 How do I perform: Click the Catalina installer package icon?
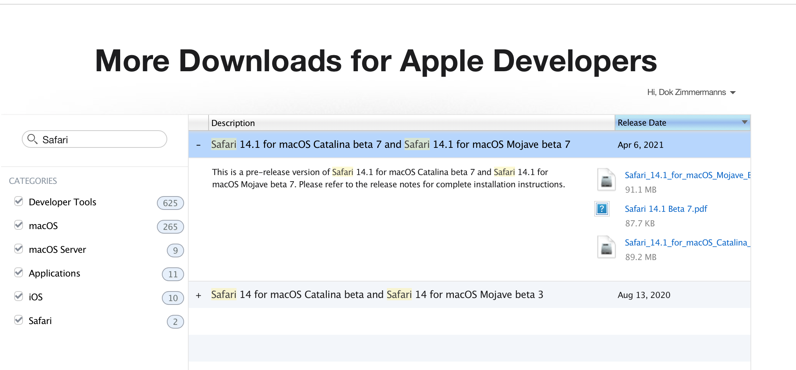tap(606, 247)
